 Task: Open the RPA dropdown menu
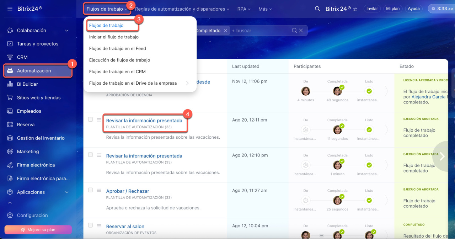click(244, 9)
